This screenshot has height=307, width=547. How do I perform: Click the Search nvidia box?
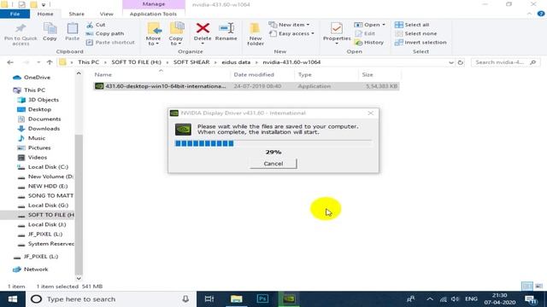point(505,62)
